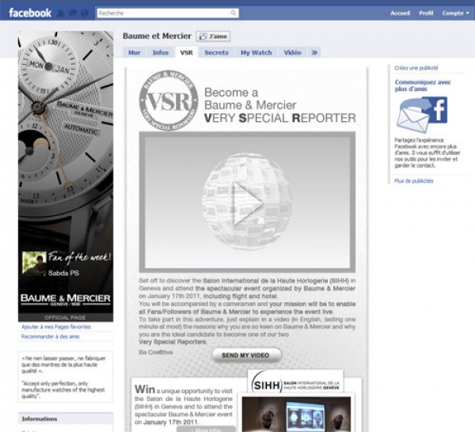Image resolution: width=475 pixels, height=432 pixels.
Task: Open Profil from the top bar
Action: click(x=426, y=13)
